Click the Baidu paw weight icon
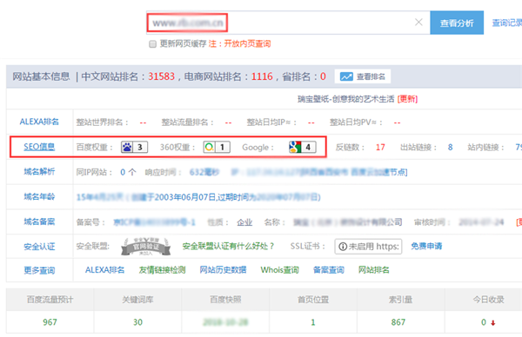522x337 pixels. pyautogui.click(x=127, y=147)
